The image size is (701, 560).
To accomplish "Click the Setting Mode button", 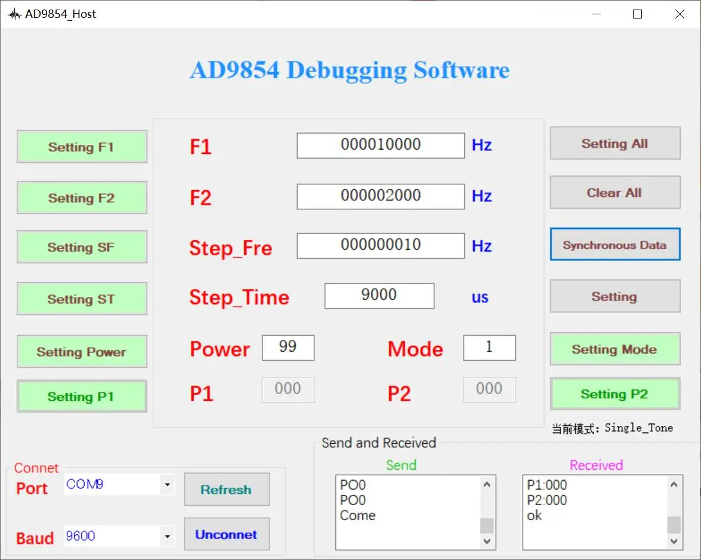I will tap(615, 349).
